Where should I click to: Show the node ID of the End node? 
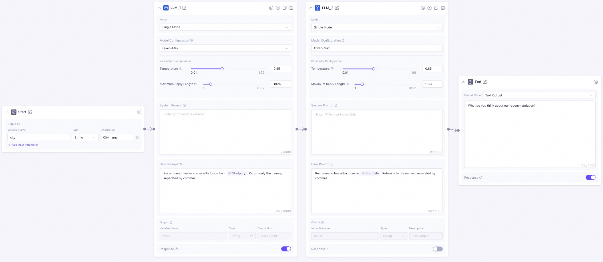pyautogui.click(x=596, y=82)
